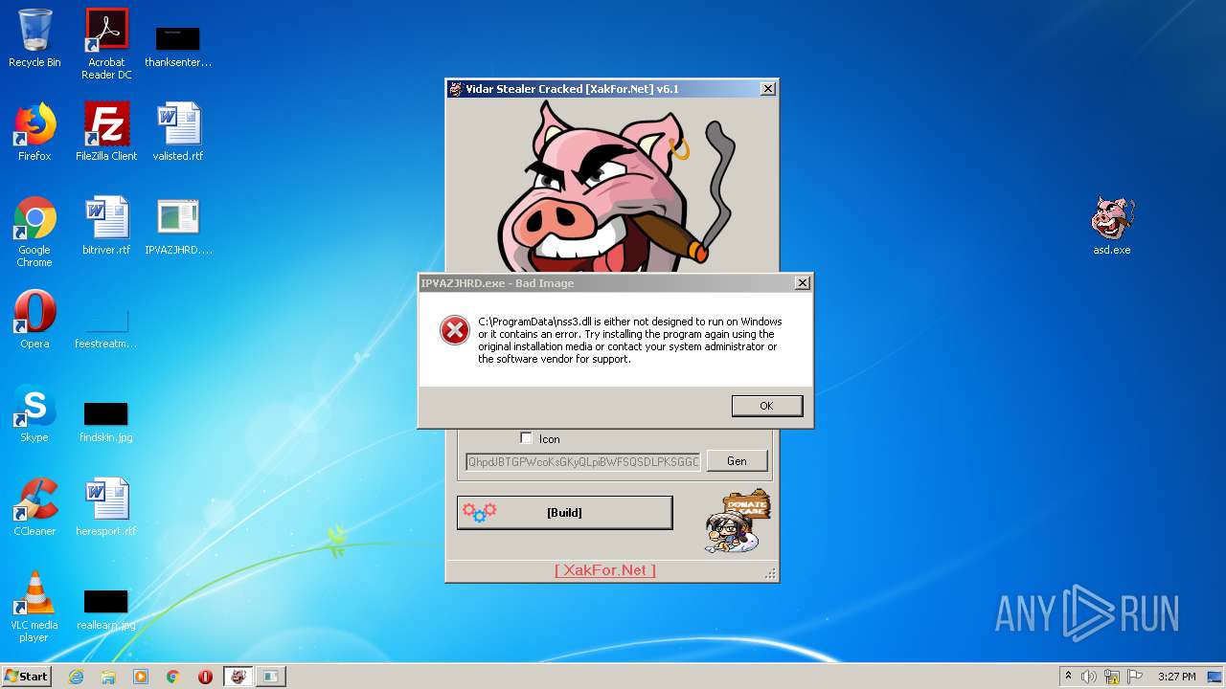Open Internet Explorer from the taskbar

point(76,677)
